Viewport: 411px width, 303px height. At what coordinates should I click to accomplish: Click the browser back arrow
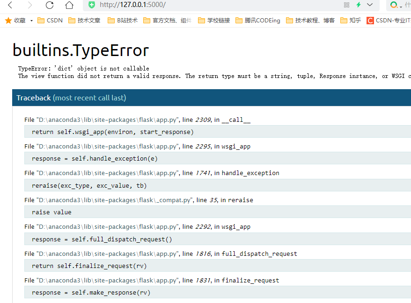[10, 5]
